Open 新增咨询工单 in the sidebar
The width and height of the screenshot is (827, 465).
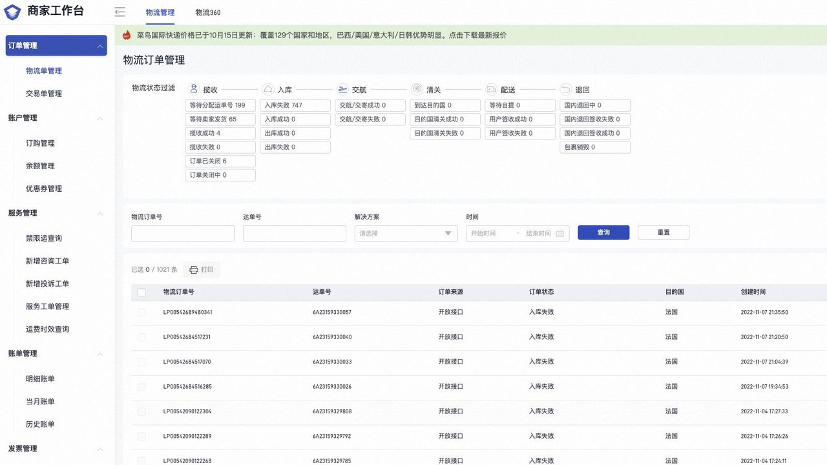pos(47,261)
